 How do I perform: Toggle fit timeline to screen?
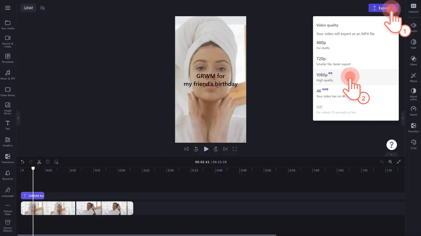(x=399, y=162)
